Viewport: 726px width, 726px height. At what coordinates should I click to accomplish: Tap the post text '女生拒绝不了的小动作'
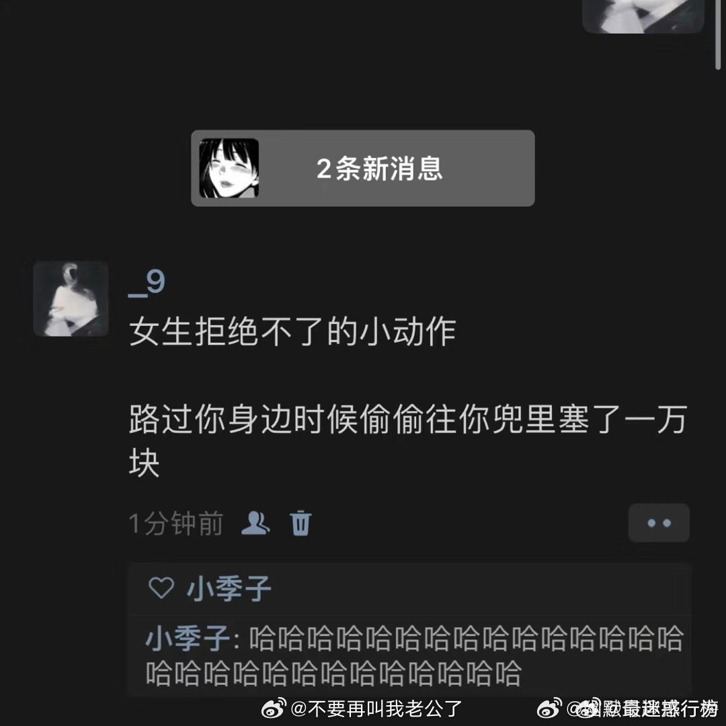[292, 331]
